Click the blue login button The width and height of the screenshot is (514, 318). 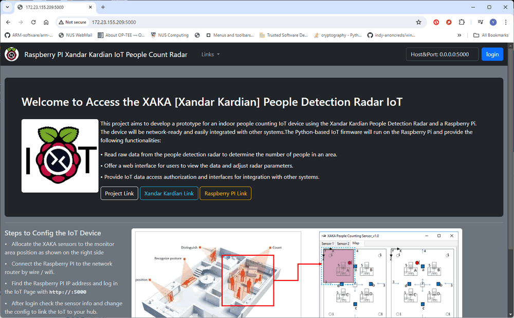(492, 54)
